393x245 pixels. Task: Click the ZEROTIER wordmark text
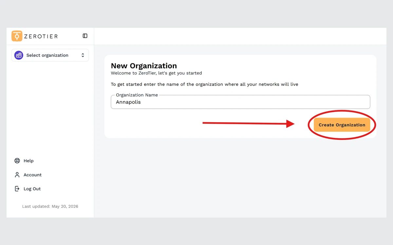click(41, 36)
